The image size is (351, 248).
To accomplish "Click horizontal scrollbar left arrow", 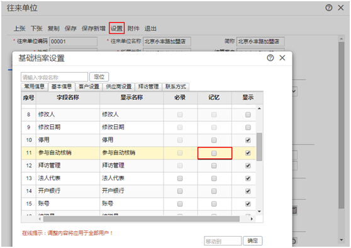I will (x=40, y=219).
